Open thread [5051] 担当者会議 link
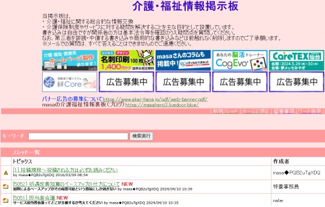 (34, 198)
